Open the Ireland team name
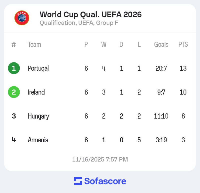This screenshot has width=200, height=193. pos(36,92)
